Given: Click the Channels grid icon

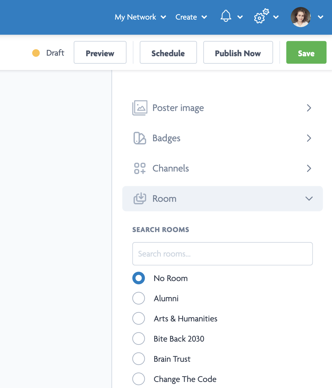Looking at the screenshot, I should [x=140, y=168].
